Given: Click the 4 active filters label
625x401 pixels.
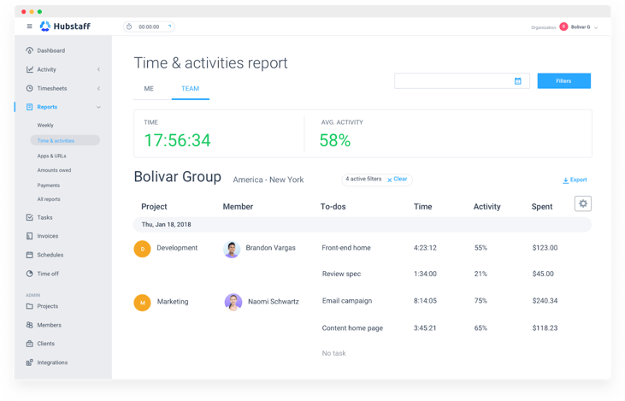Looking at the screenshot, I should 363,179.
